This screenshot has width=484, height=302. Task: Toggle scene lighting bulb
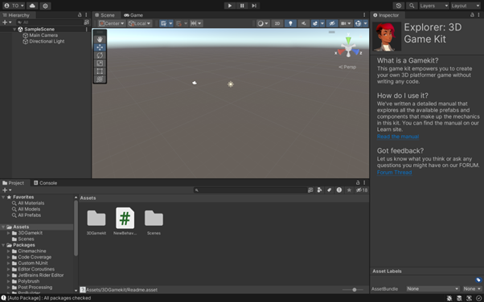[x=290, y=23]
